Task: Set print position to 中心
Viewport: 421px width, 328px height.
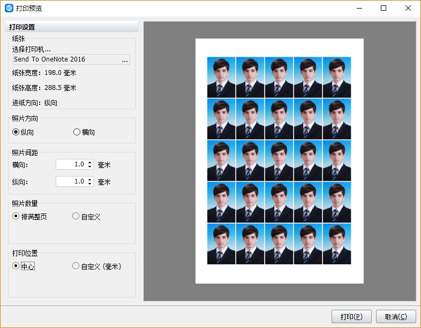Action: point(16,266)
